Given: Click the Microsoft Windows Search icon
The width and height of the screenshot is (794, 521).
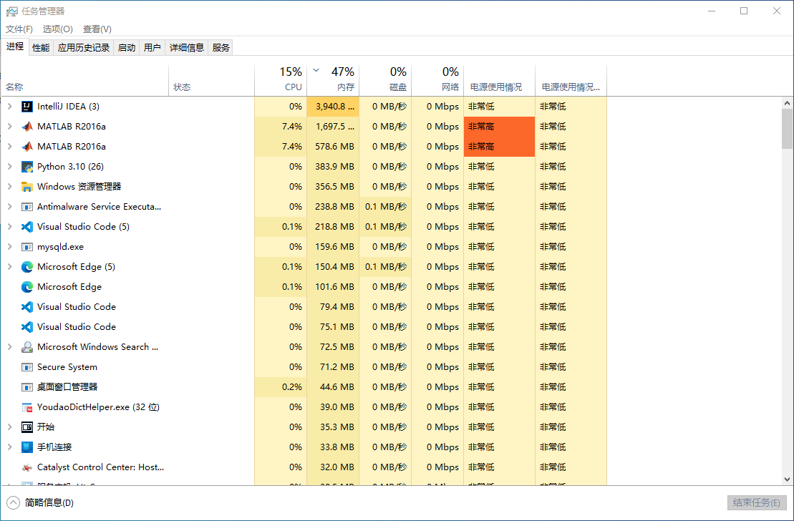Looking at the screenshot, I should [x=26, y=347].
